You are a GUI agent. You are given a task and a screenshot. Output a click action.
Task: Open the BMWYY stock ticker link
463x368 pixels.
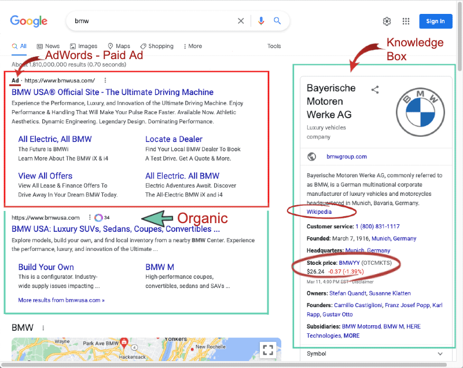[350, 263]
